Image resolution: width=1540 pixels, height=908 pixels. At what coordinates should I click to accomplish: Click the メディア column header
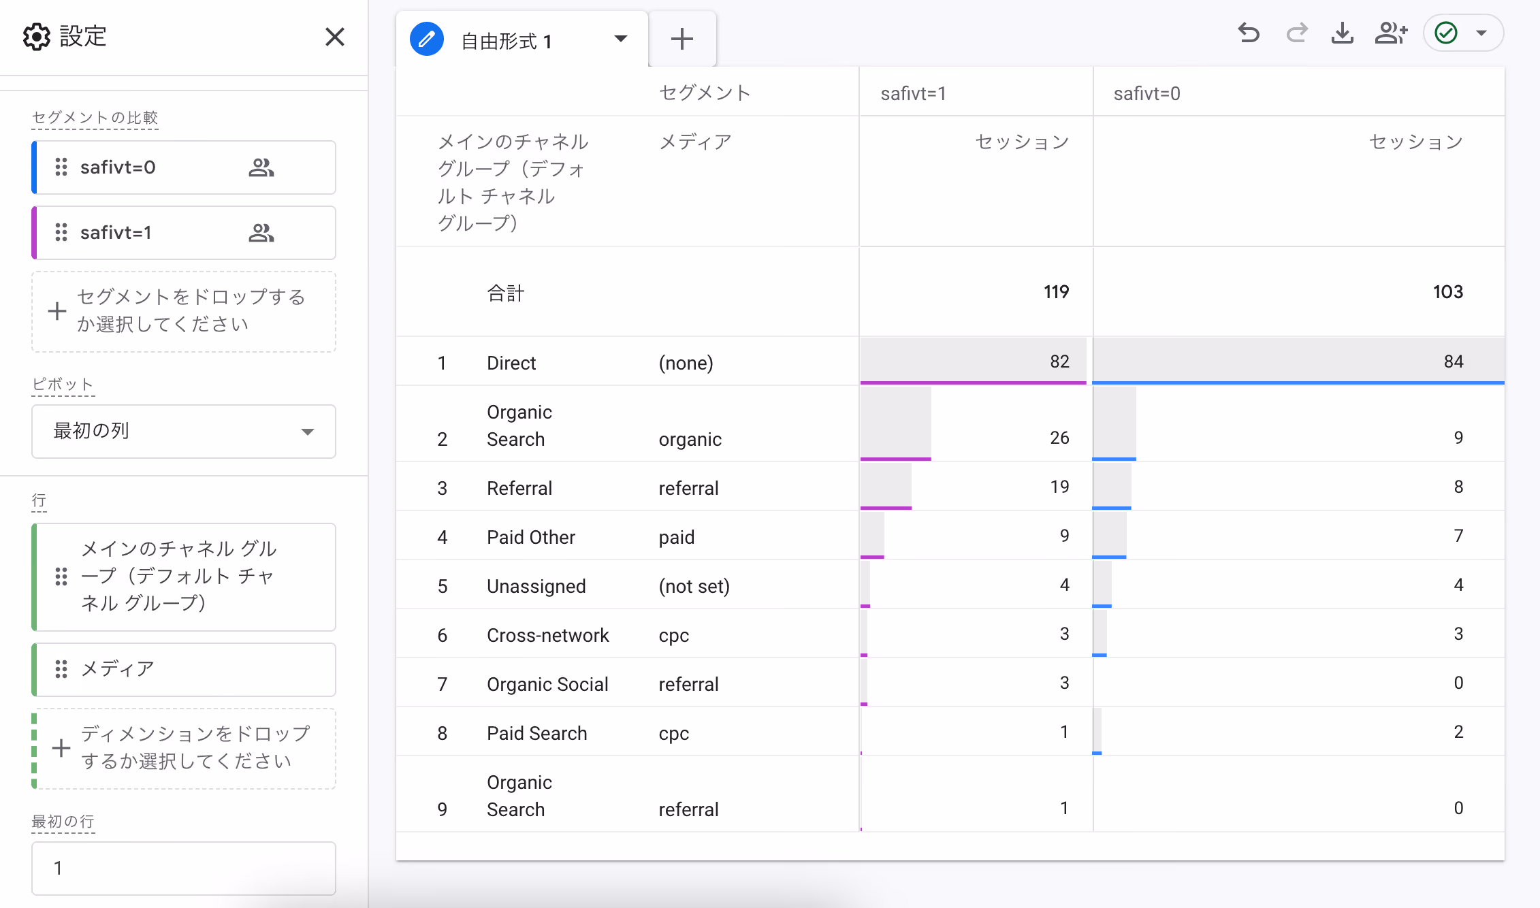695,142
